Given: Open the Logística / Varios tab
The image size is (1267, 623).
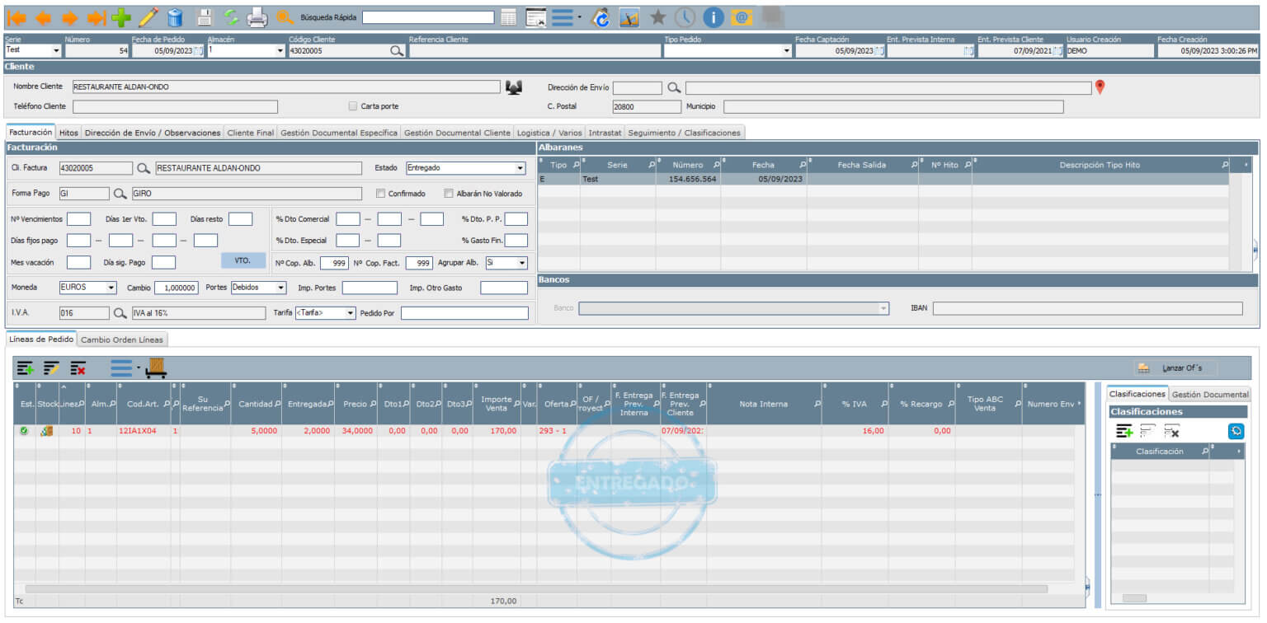Looking at the screenshot, I should [x=549, y=132].
